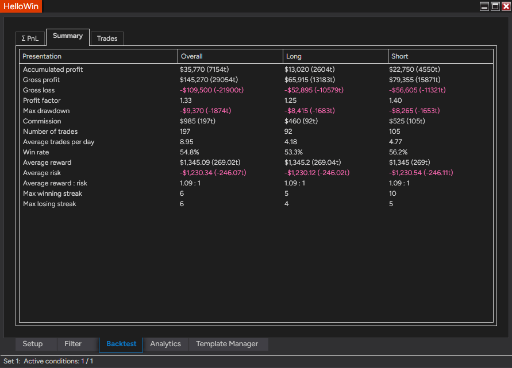Select the Commission row label
The image size is (512, 368).
coord(42,121)
